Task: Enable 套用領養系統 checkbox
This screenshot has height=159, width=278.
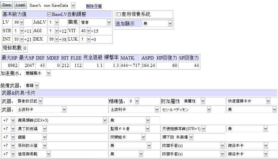Action: click(x=119, y=14)
